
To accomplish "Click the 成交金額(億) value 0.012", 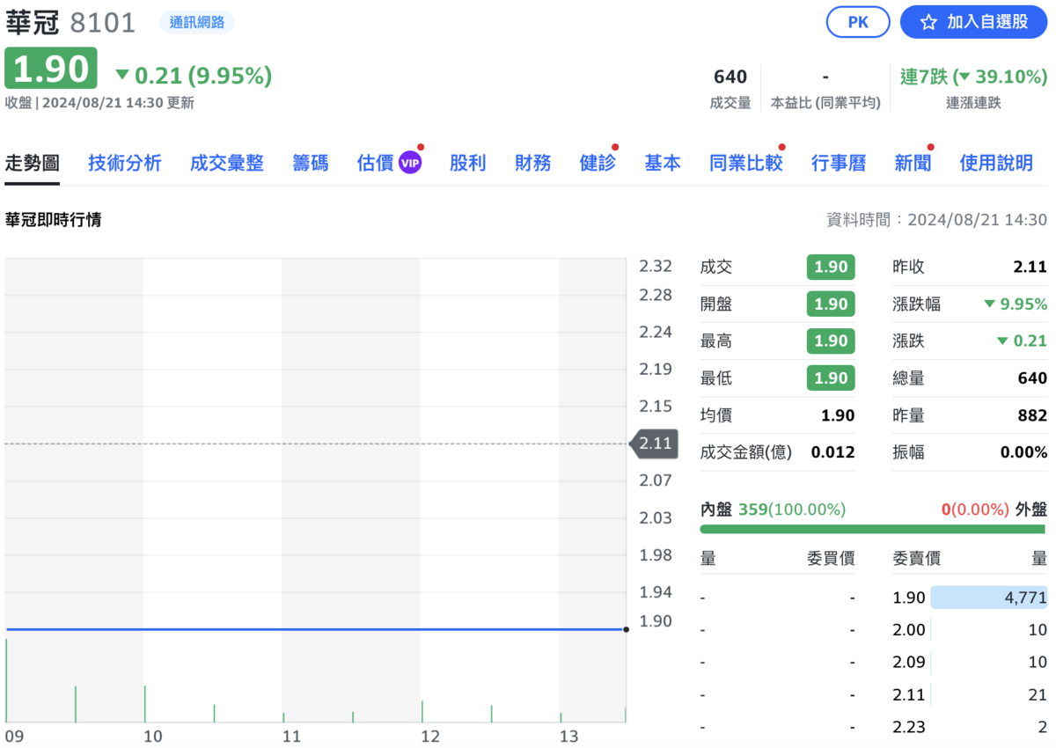I will [832, 452].
